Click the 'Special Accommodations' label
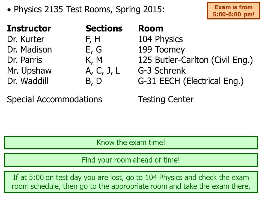This screenshot has width=262, height=197. pyautogui.click(x=55, y=99)
